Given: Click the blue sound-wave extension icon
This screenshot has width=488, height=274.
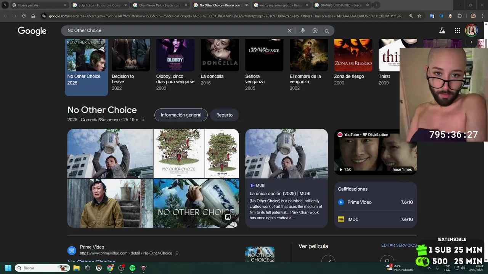Looking at the screenshot, I should coord(441,16).
